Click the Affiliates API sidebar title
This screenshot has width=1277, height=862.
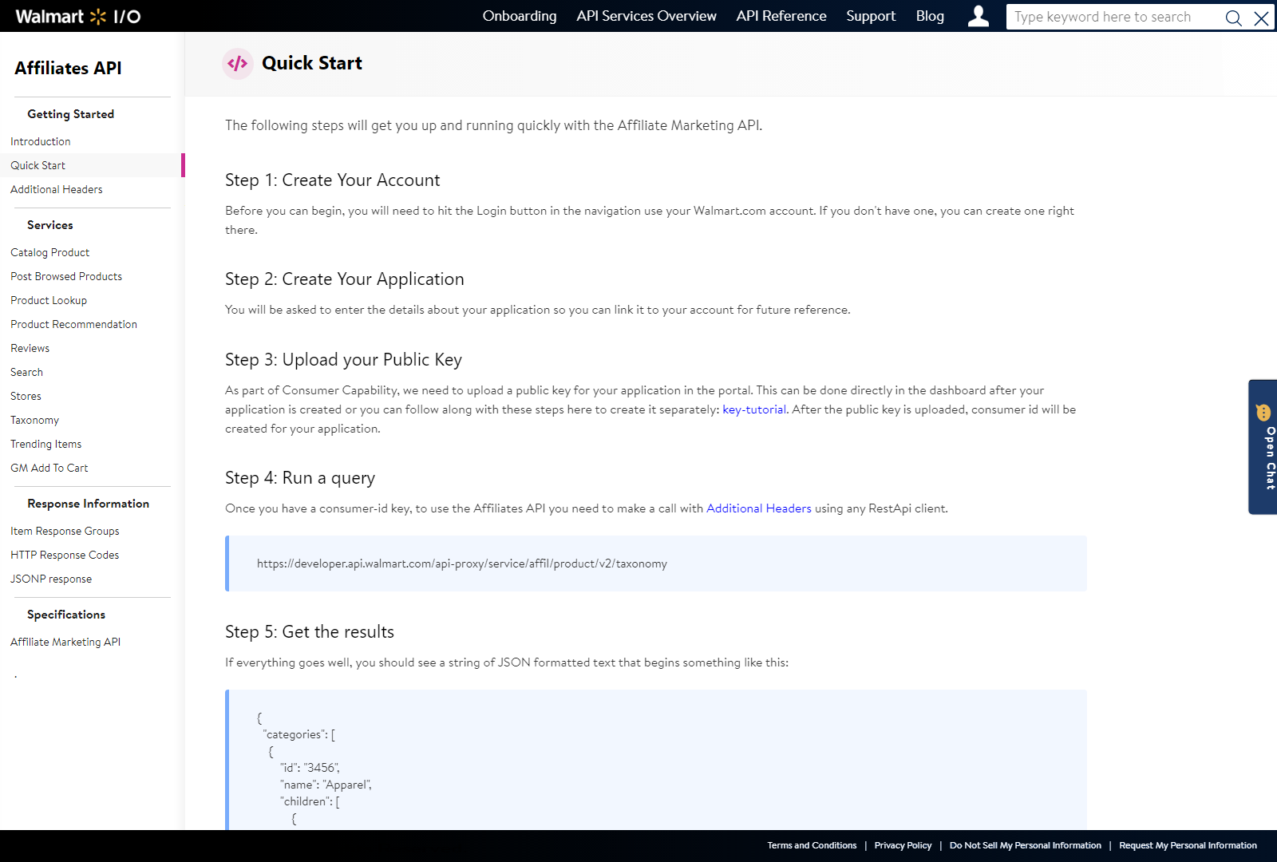pyautogui.click(x=69, y=69)
